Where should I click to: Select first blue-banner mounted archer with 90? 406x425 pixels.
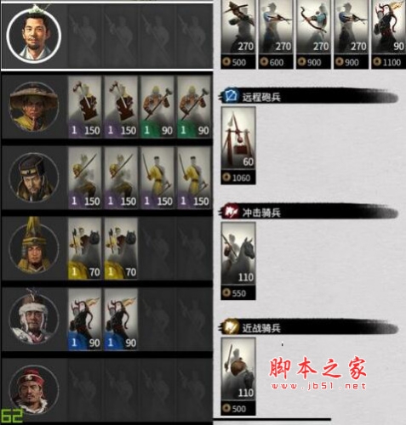tap(84, 320)
